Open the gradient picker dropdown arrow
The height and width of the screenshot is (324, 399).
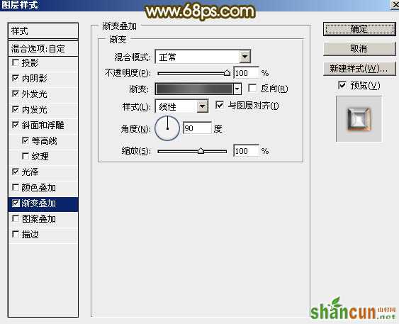tap(237, 89)
